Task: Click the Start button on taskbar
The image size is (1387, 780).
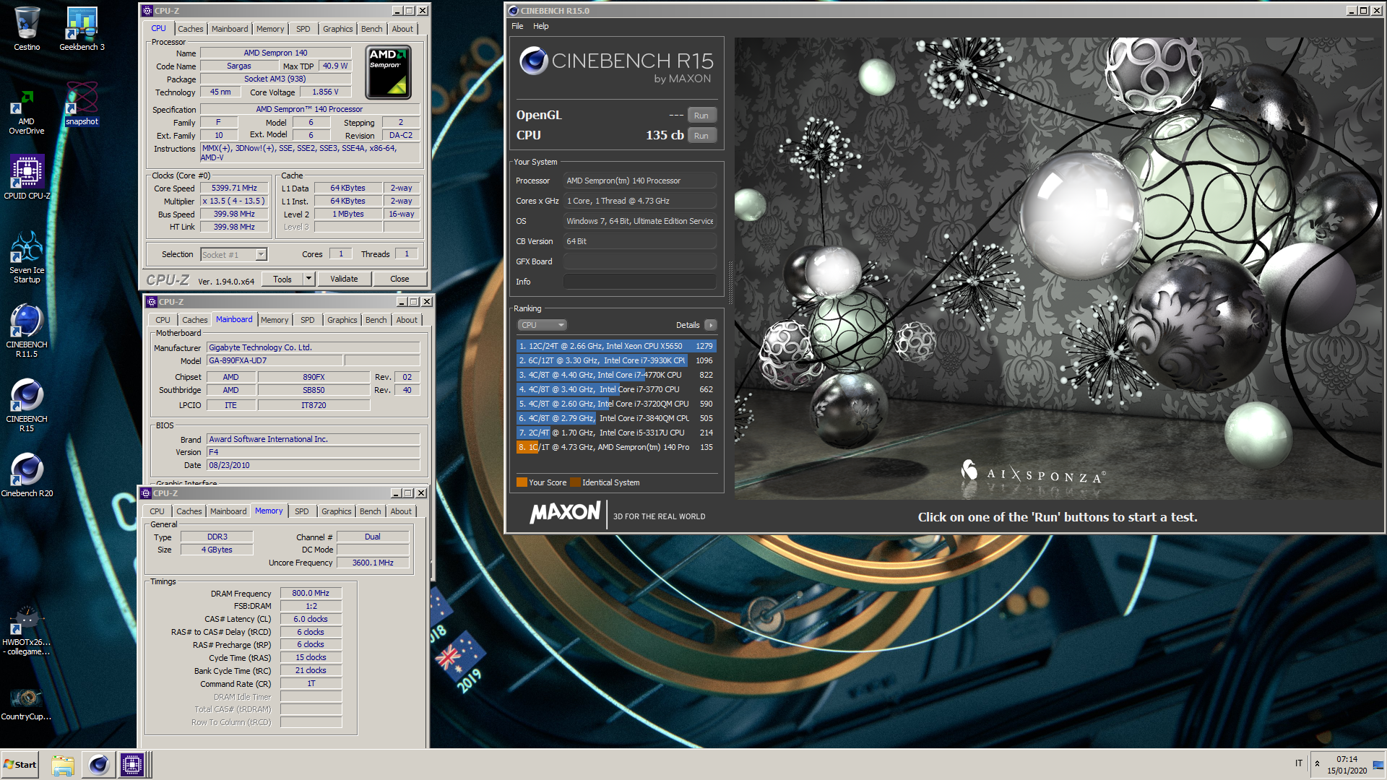Action: 20,765
